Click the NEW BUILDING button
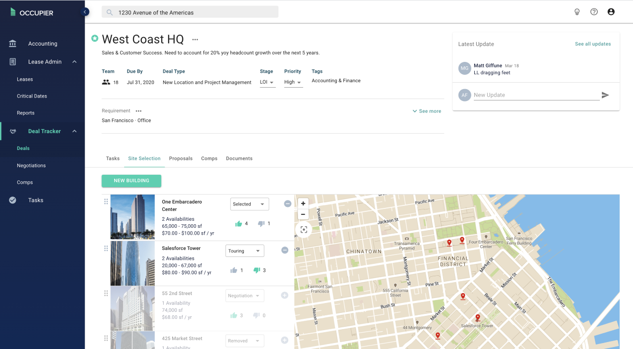Screen dimensions: 633x349 pyautogui.click(x=132, y=181)
